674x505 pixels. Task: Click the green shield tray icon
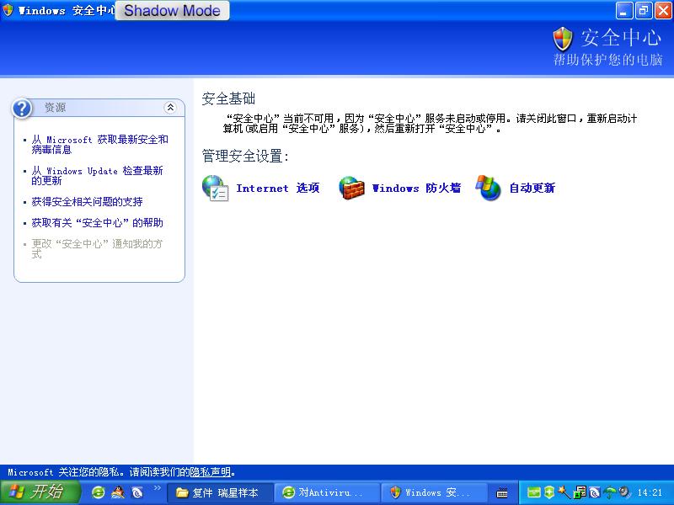pos(549,492)
